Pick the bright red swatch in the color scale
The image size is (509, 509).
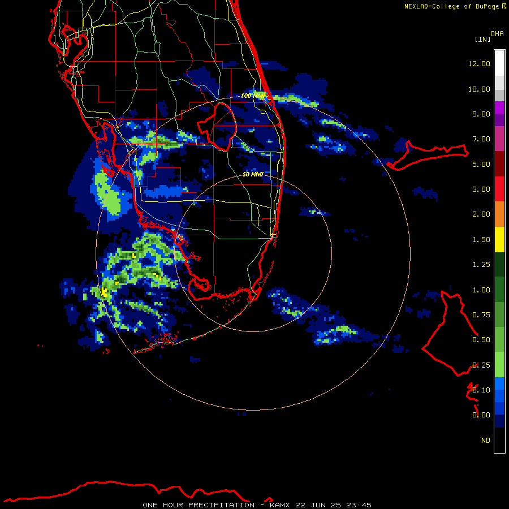coord(499,189)
